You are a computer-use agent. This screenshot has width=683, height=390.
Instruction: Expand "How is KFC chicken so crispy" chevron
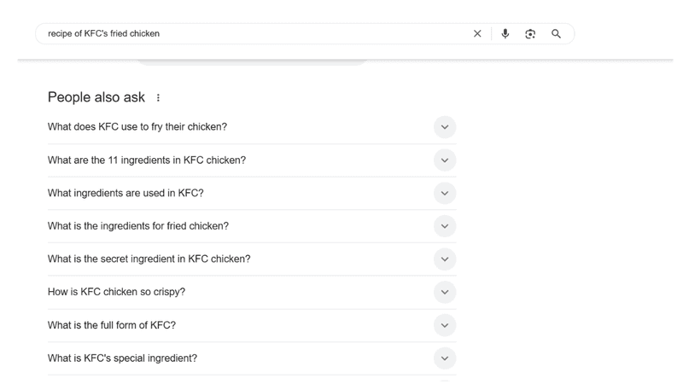(x=444, y=293)
